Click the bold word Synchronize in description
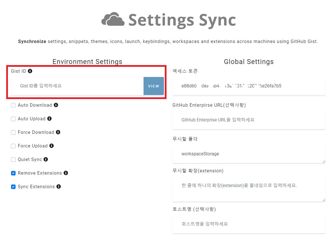 coord(32,42)
